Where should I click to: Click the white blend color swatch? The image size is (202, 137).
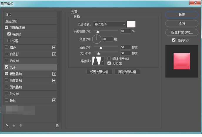point(131,24)
